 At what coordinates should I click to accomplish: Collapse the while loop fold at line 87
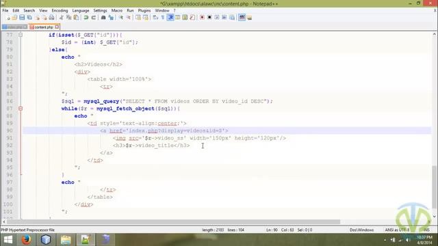[21, 109]
